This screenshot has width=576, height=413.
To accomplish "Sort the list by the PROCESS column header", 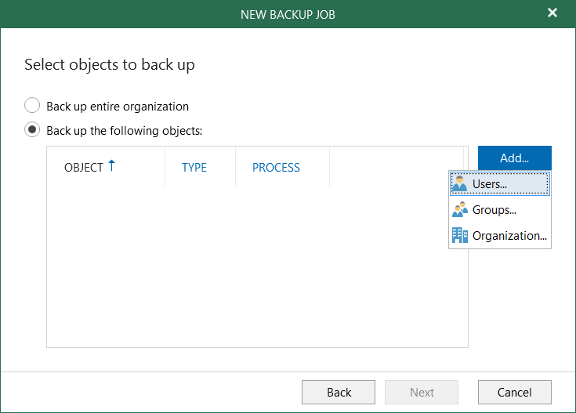I will pos(276,168).
